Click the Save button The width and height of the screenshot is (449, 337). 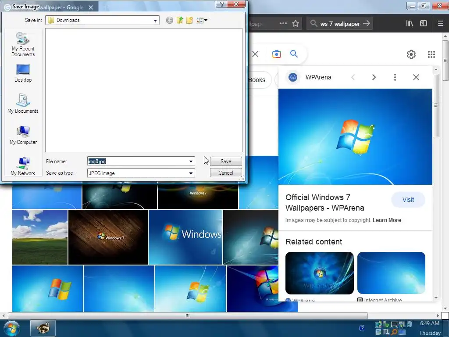click(226, 161)
